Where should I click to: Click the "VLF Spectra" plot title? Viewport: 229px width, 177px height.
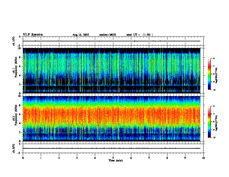click(x=33, y=35)
